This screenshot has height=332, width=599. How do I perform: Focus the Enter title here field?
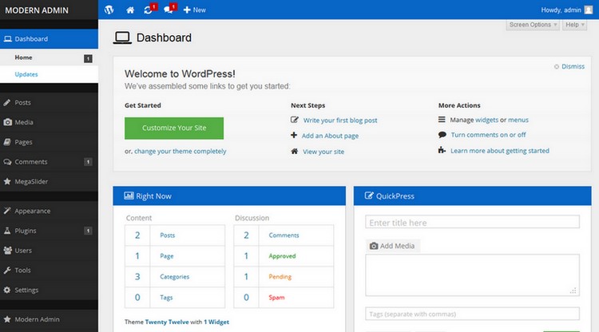point(472,222)
